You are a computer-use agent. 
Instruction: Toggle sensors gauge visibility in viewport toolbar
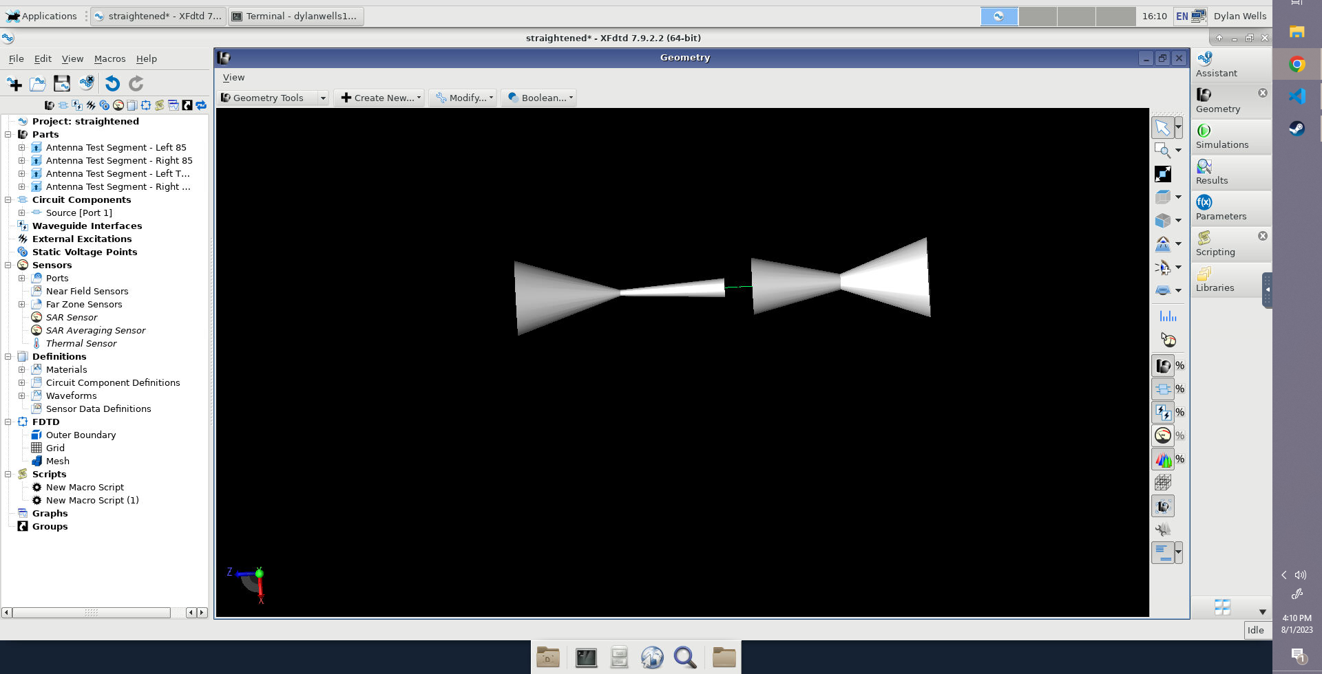(x=1163, y=436)
